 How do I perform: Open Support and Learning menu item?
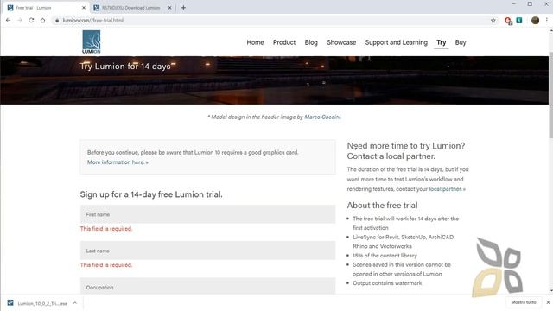point(396,42)
